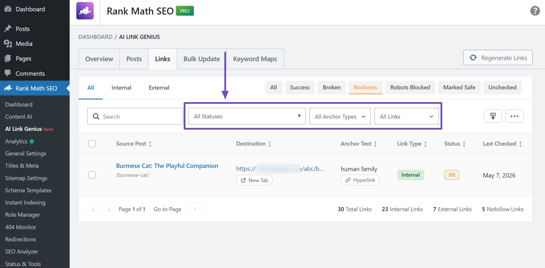Click the Rank Math SEO sidebar icon
Image resolution: width=545 pixels, height=268 pixels.
pos(8,88)
